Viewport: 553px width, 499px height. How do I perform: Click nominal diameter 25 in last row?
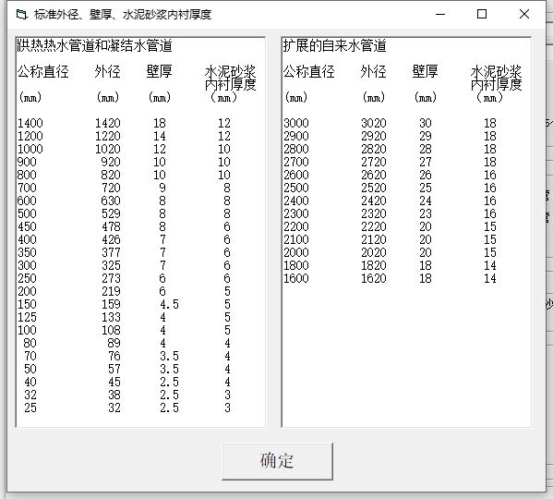point(30,408)
